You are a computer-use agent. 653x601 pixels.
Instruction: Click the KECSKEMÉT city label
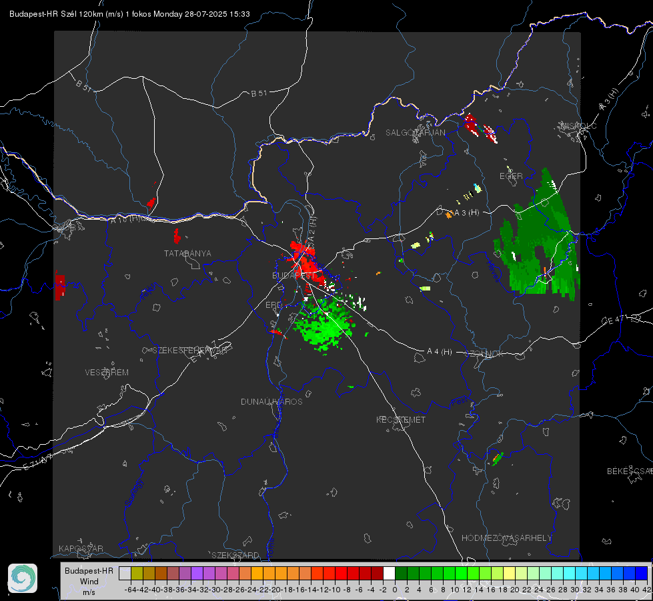coord(401,420)
